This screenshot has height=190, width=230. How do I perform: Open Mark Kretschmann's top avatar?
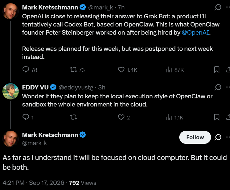point(11,11)
